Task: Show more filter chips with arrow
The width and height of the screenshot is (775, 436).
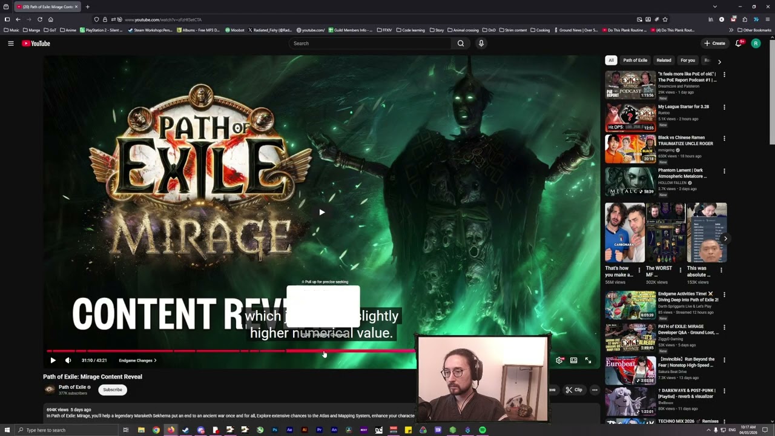Action: pyautogui.click(x=719, y=61)
